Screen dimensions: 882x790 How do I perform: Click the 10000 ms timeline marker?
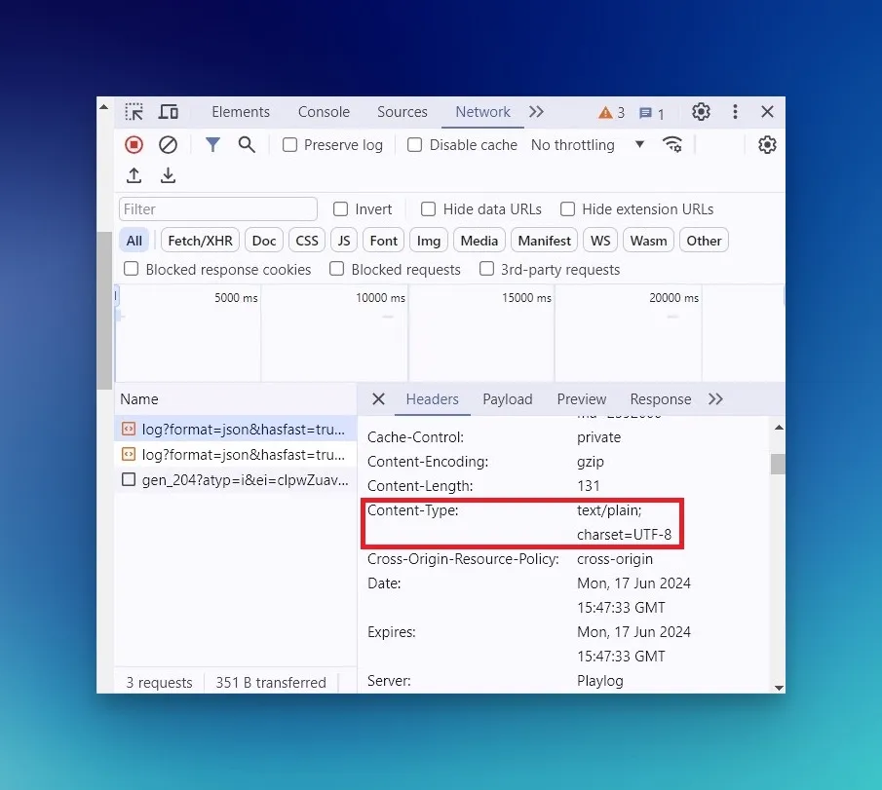380,297
